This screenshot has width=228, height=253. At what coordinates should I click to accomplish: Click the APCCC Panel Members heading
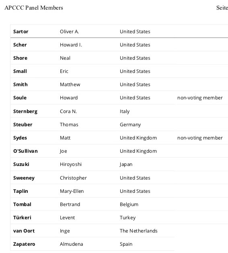pyautogui.click(x=34, y=8)
